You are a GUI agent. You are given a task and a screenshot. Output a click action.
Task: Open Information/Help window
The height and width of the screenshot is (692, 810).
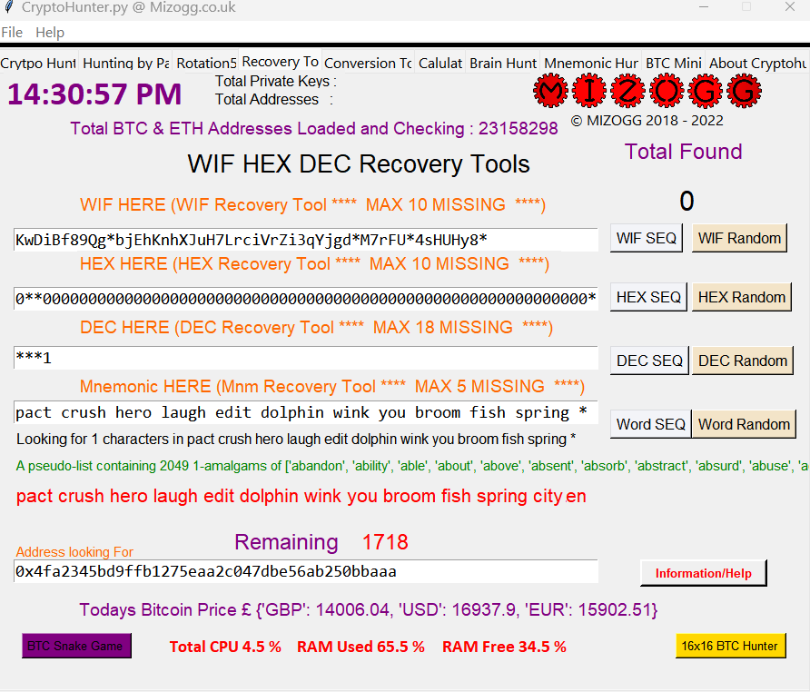coord(703,573)
